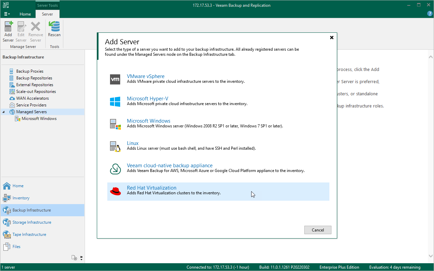This screenshot has height=271, width=434.
Task: Click the '1 server' status bar text
Action: 7,267
